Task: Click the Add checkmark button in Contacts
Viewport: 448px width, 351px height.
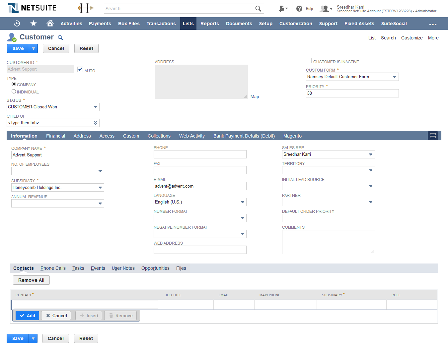Action: coord(28,316)
